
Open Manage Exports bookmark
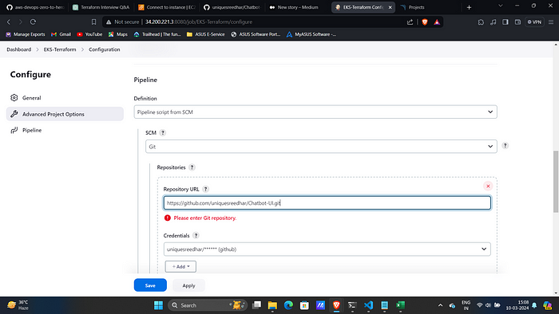(x=26, y=34)
